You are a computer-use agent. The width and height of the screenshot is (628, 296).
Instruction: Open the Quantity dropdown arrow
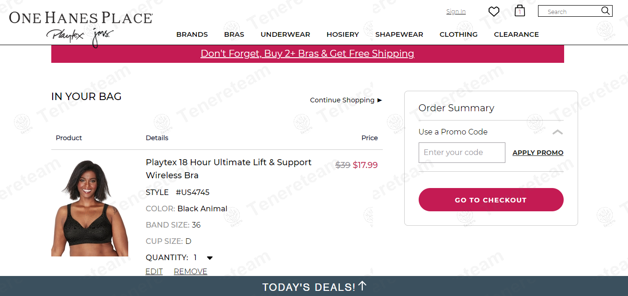point(210,258)
